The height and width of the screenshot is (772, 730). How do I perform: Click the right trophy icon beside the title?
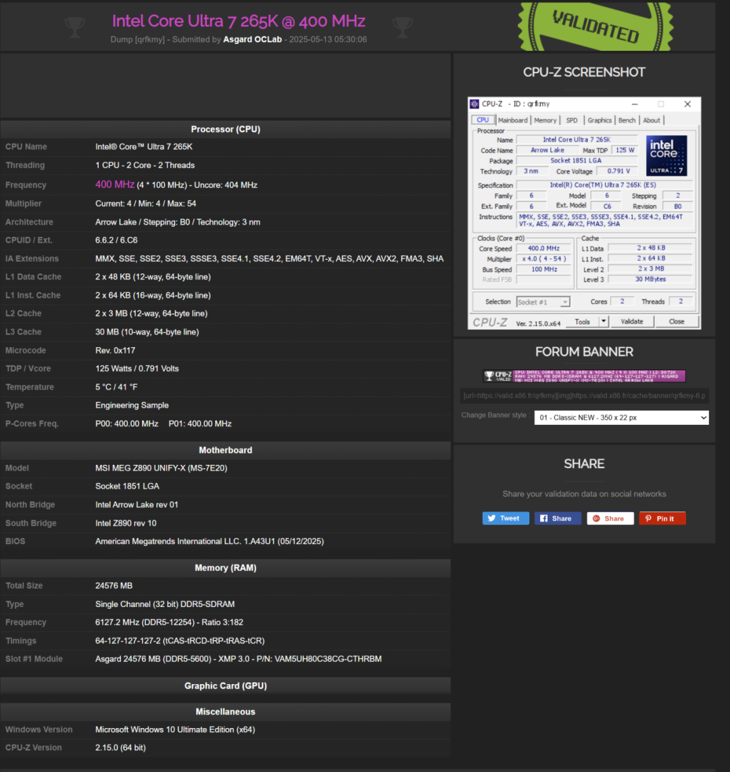(x=402, y=27)
